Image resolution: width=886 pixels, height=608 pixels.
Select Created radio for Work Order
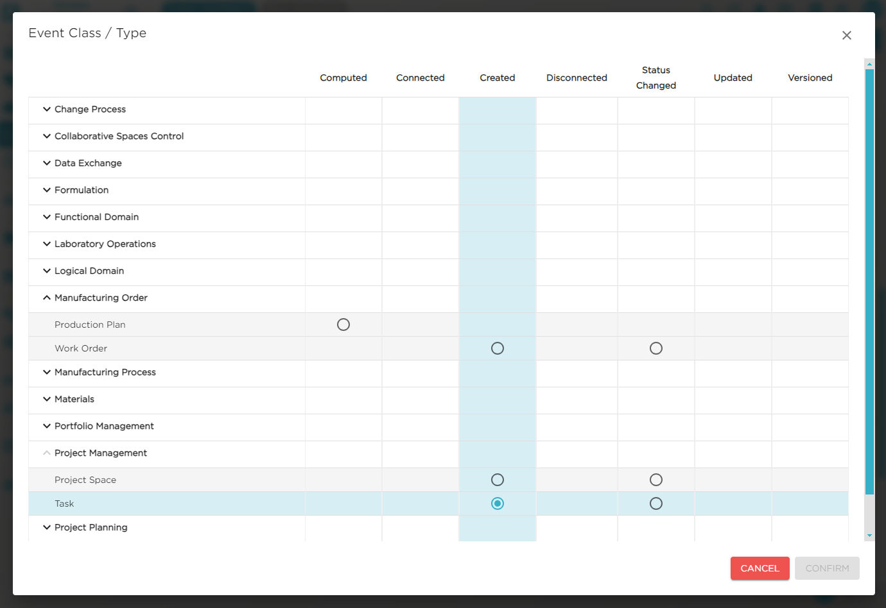(498, 348)
